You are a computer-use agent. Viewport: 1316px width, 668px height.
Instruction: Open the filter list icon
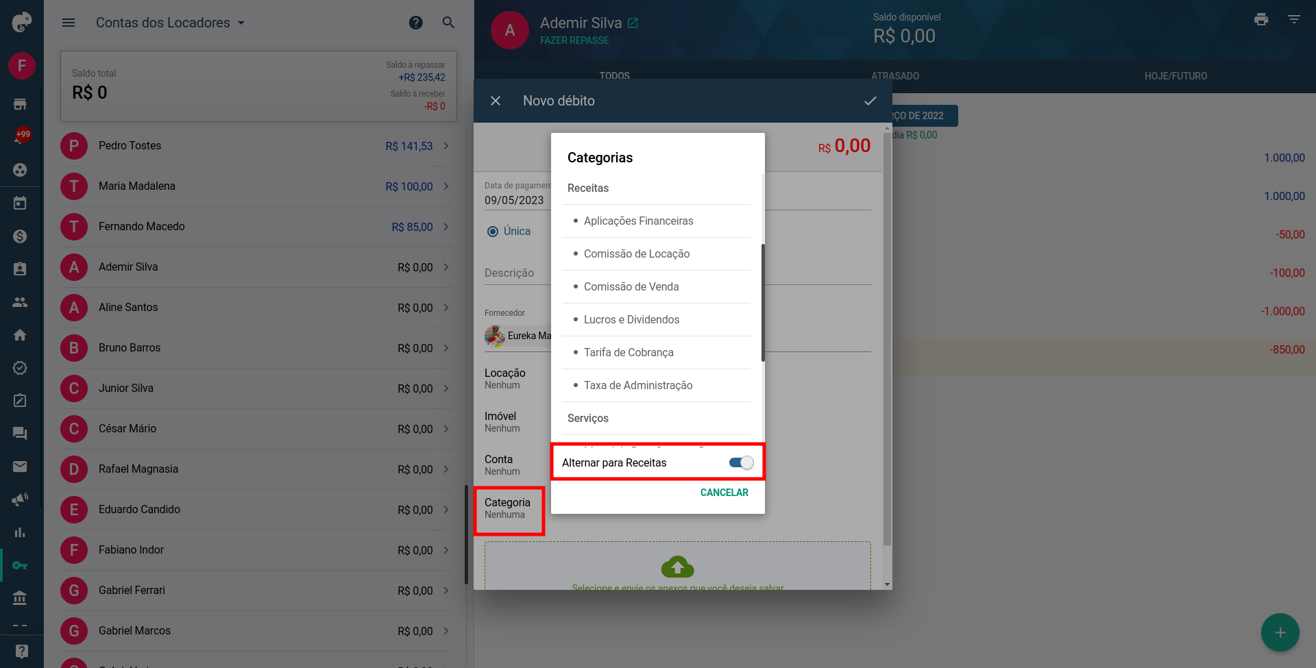1294,19
